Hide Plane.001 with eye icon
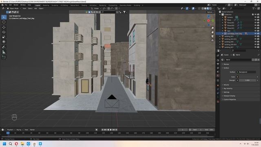This screenshot has height=147, width=261. click(x=255, y=23)
